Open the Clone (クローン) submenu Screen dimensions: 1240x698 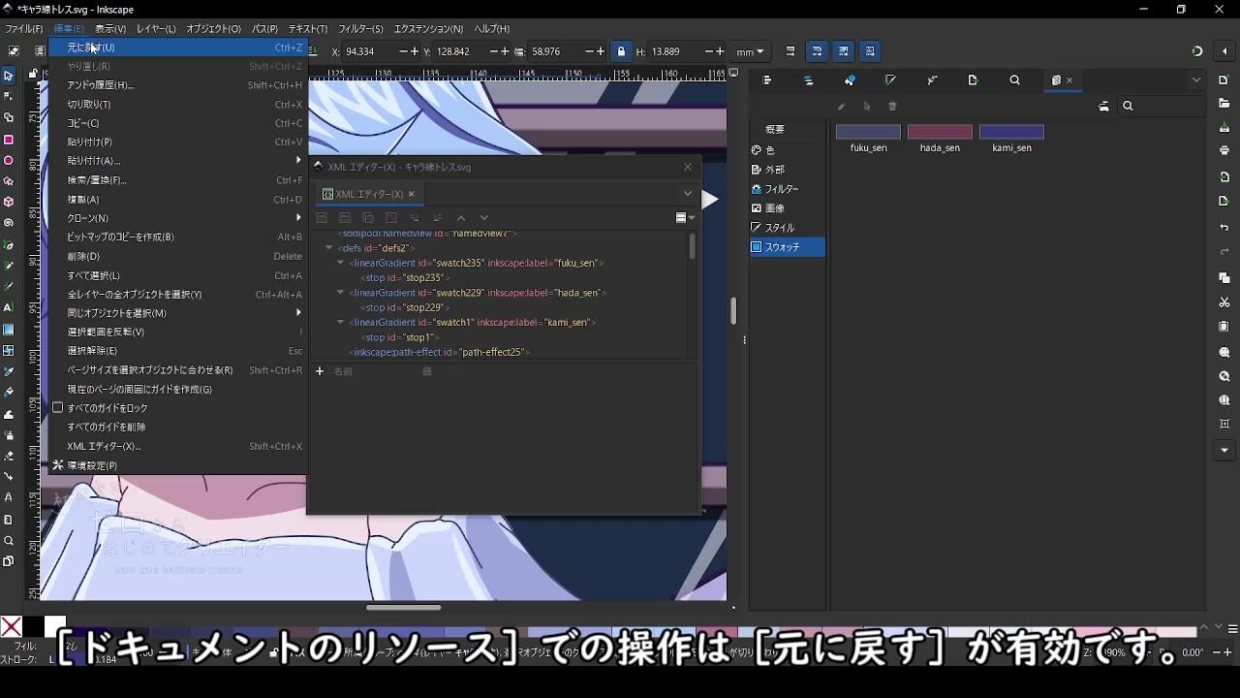(177, 218)
